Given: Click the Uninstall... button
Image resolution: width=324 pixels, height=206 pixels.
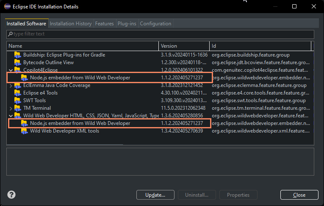Looking at the screenshot, I should 197,195.
